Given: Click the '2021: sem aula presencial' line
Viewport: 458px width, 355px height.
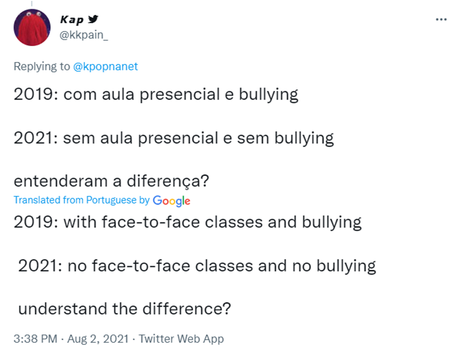Looking at the screenshot, I should [x=174, y=138].
